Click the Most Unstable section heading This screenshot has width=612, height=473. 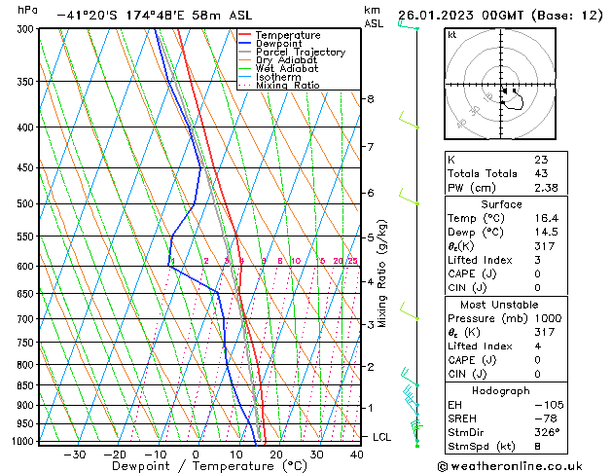tap(501, 305)
